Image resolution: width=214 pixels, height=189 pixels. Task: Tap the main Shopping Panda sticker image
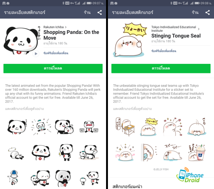[x=21, y=40]
